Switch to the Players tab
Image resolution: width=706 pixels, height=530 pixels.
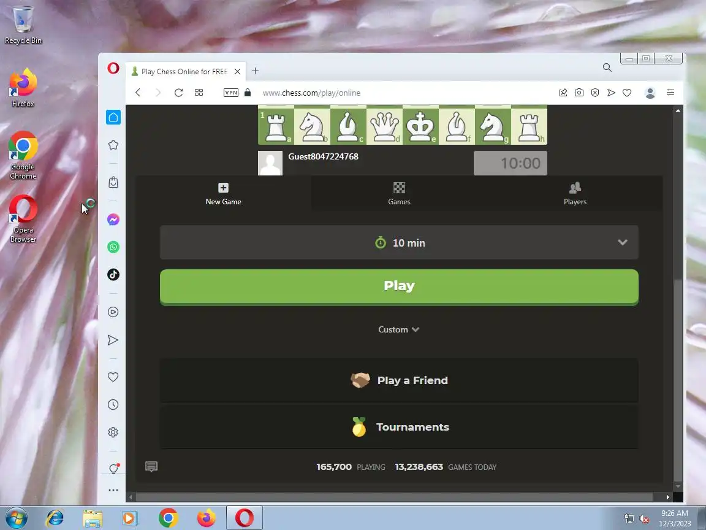click(x=575, y=194)
